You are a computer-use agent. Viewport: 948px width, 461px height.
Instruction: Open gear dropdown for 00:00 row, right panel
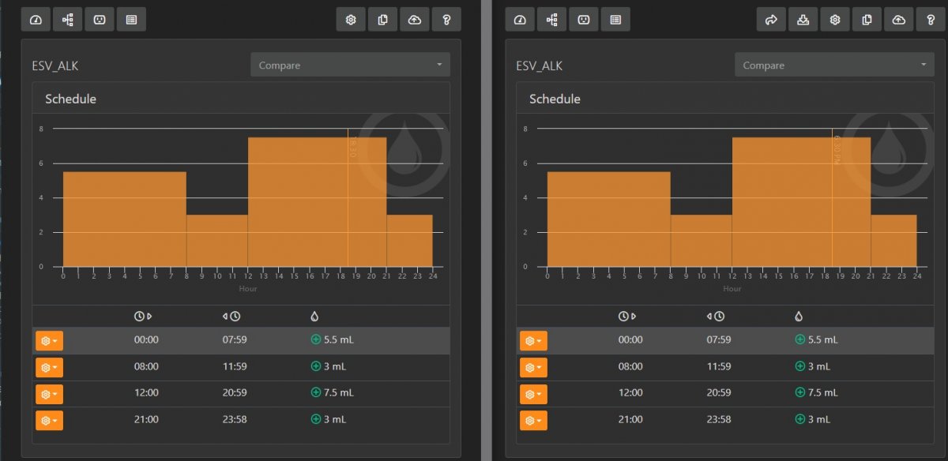[x=533, y=341]
